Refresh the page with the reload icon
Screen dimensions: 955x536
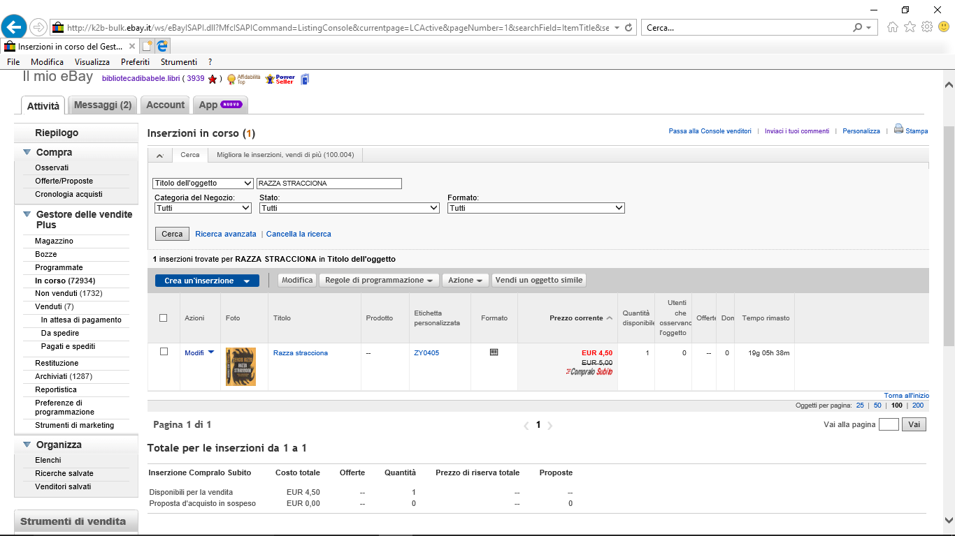point(629,28)
